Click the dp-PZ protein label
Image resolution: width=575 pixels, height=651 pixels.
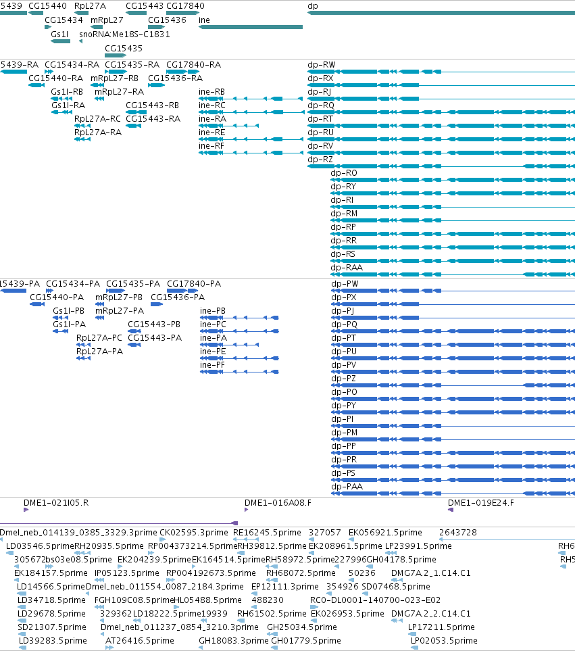click(x=343, y=378)
